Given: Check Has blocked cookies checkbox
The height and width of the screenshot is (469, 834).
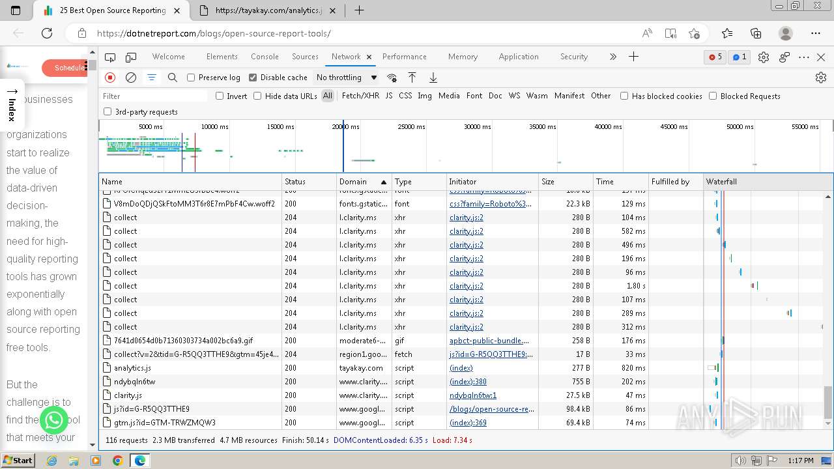Looking at the screenshot, I should pyautogui.click(x=624, y=96).
